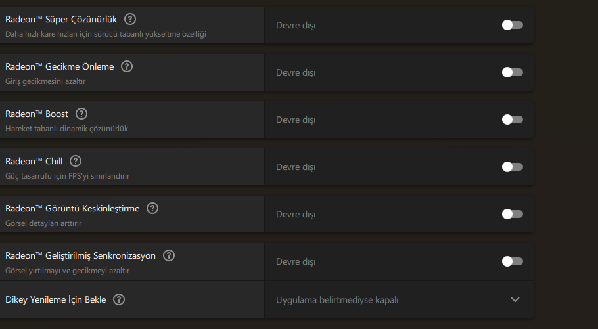
Task: Click 'Görsel detayları arttırır' description
Action: coord(43,223)
